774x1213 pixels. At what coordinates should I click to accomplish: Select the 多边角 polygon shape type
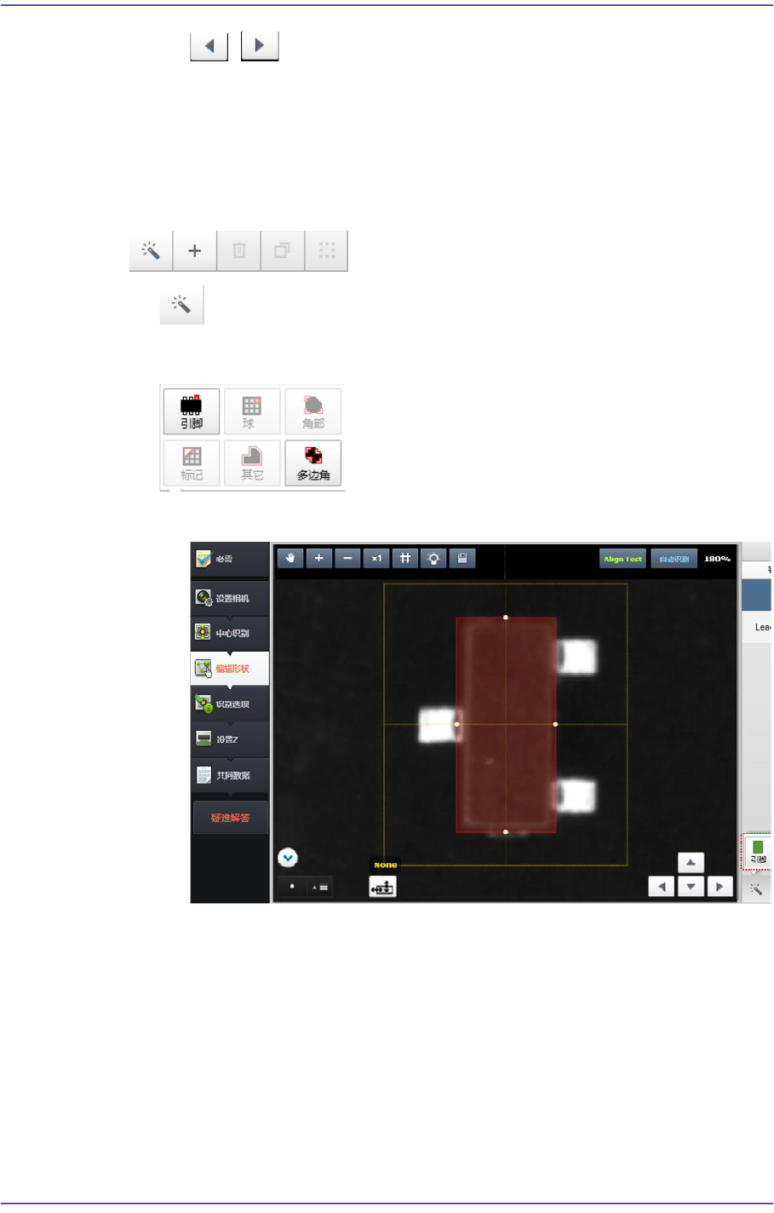313,463
